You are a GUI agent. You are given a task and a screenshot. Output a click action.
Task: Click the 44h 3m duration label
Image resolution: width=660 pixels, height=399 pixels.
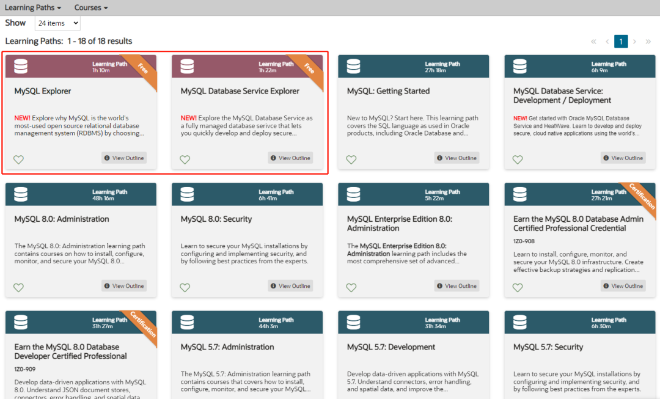click(268, 326)
